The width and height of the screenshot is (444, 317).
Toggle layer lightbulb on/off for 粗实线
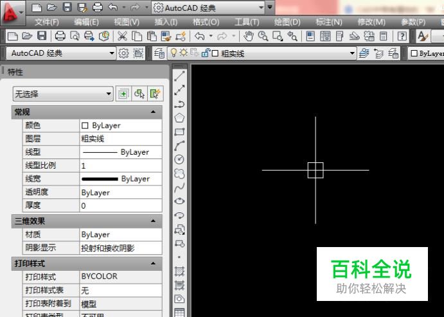[x=172, y=54]
